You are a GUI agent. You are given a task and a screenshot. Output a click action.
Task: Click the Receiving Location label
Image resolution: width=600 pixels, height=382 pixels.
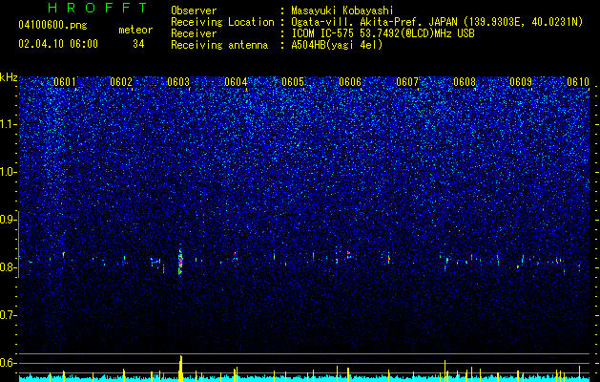pos(222,23)
